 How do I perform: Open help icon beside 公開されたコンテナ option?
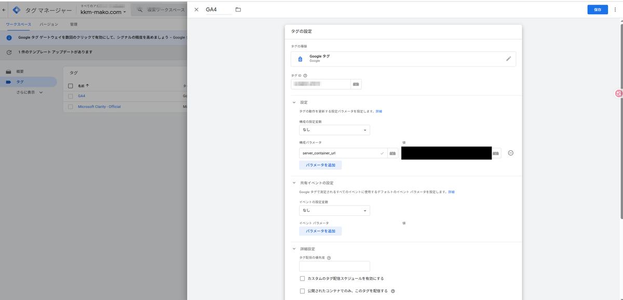point(393,291)
